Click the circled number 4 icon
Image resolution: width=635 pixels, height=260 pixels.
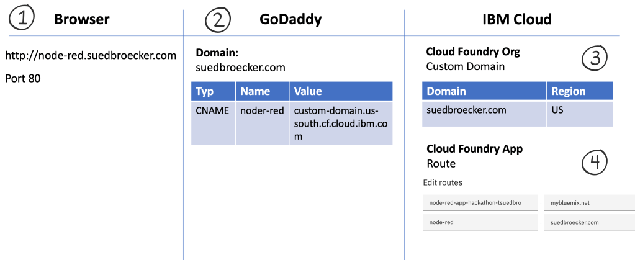594,162
